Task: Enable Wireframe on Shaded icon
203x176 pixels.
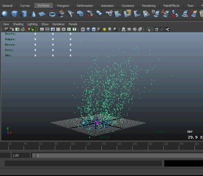Action: (94, 30)
